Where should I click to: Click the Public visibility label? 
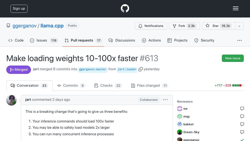tap(72, 26)
